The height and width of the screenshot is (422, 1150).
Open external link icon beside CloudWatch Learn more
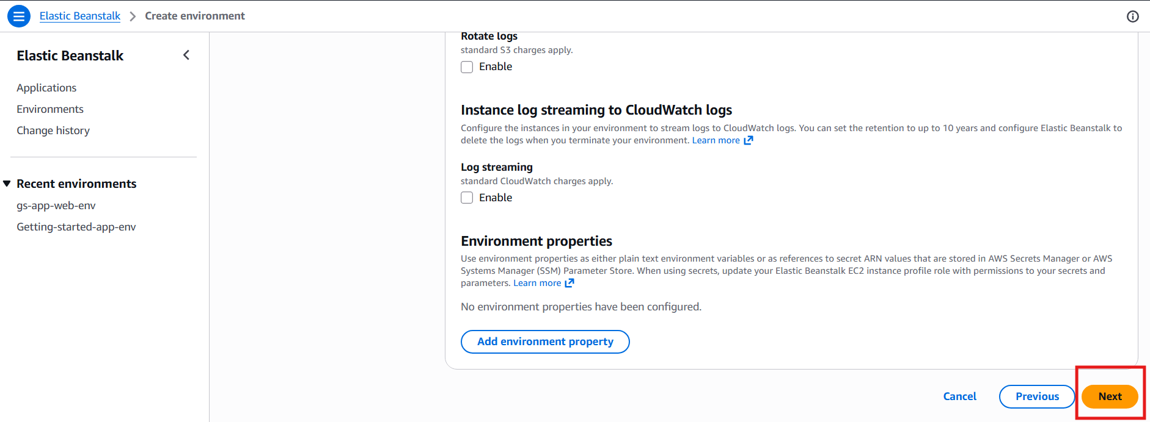point(749,140)
